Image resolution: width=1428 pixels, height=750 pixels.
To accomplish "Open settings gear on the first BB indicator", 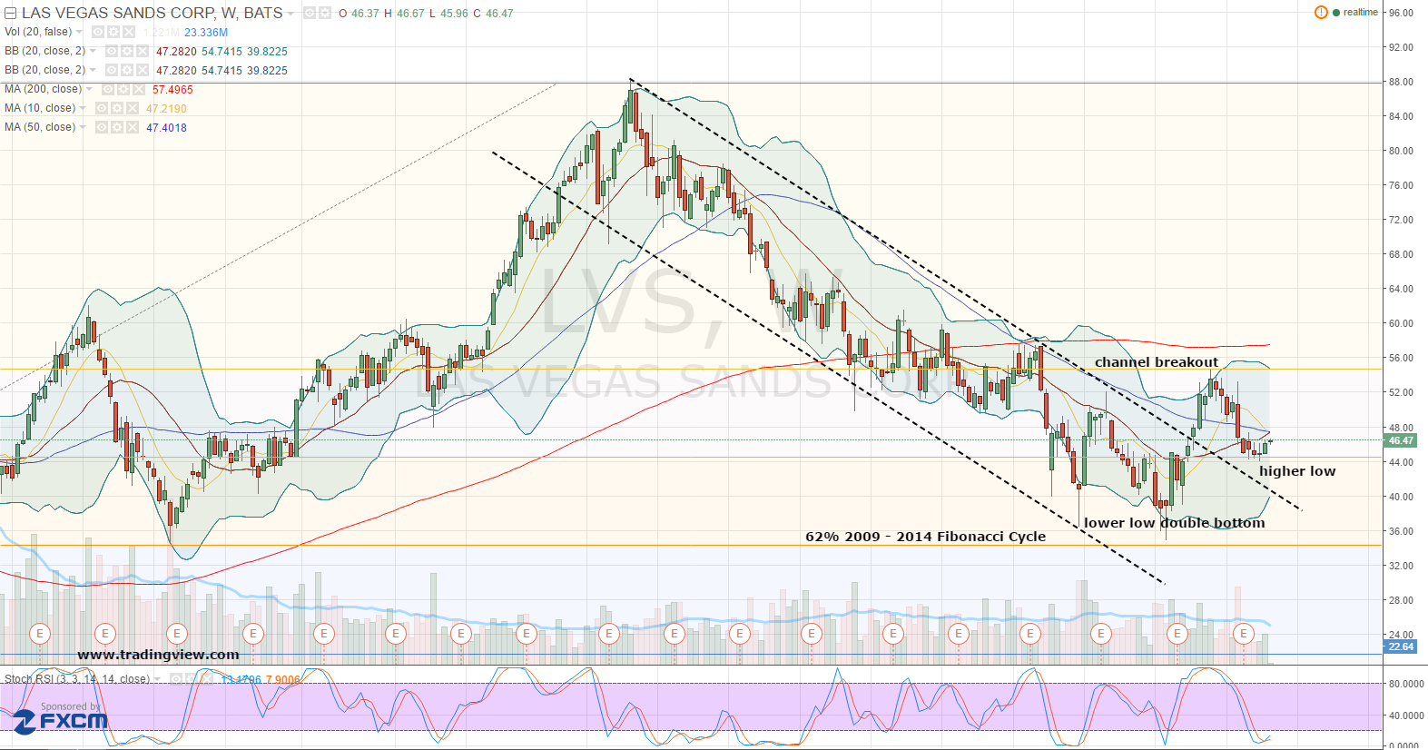I will click(127, 52).
